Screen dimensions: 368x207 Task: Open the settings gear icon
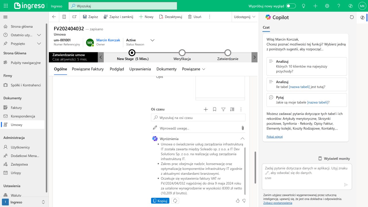point(327,6)
